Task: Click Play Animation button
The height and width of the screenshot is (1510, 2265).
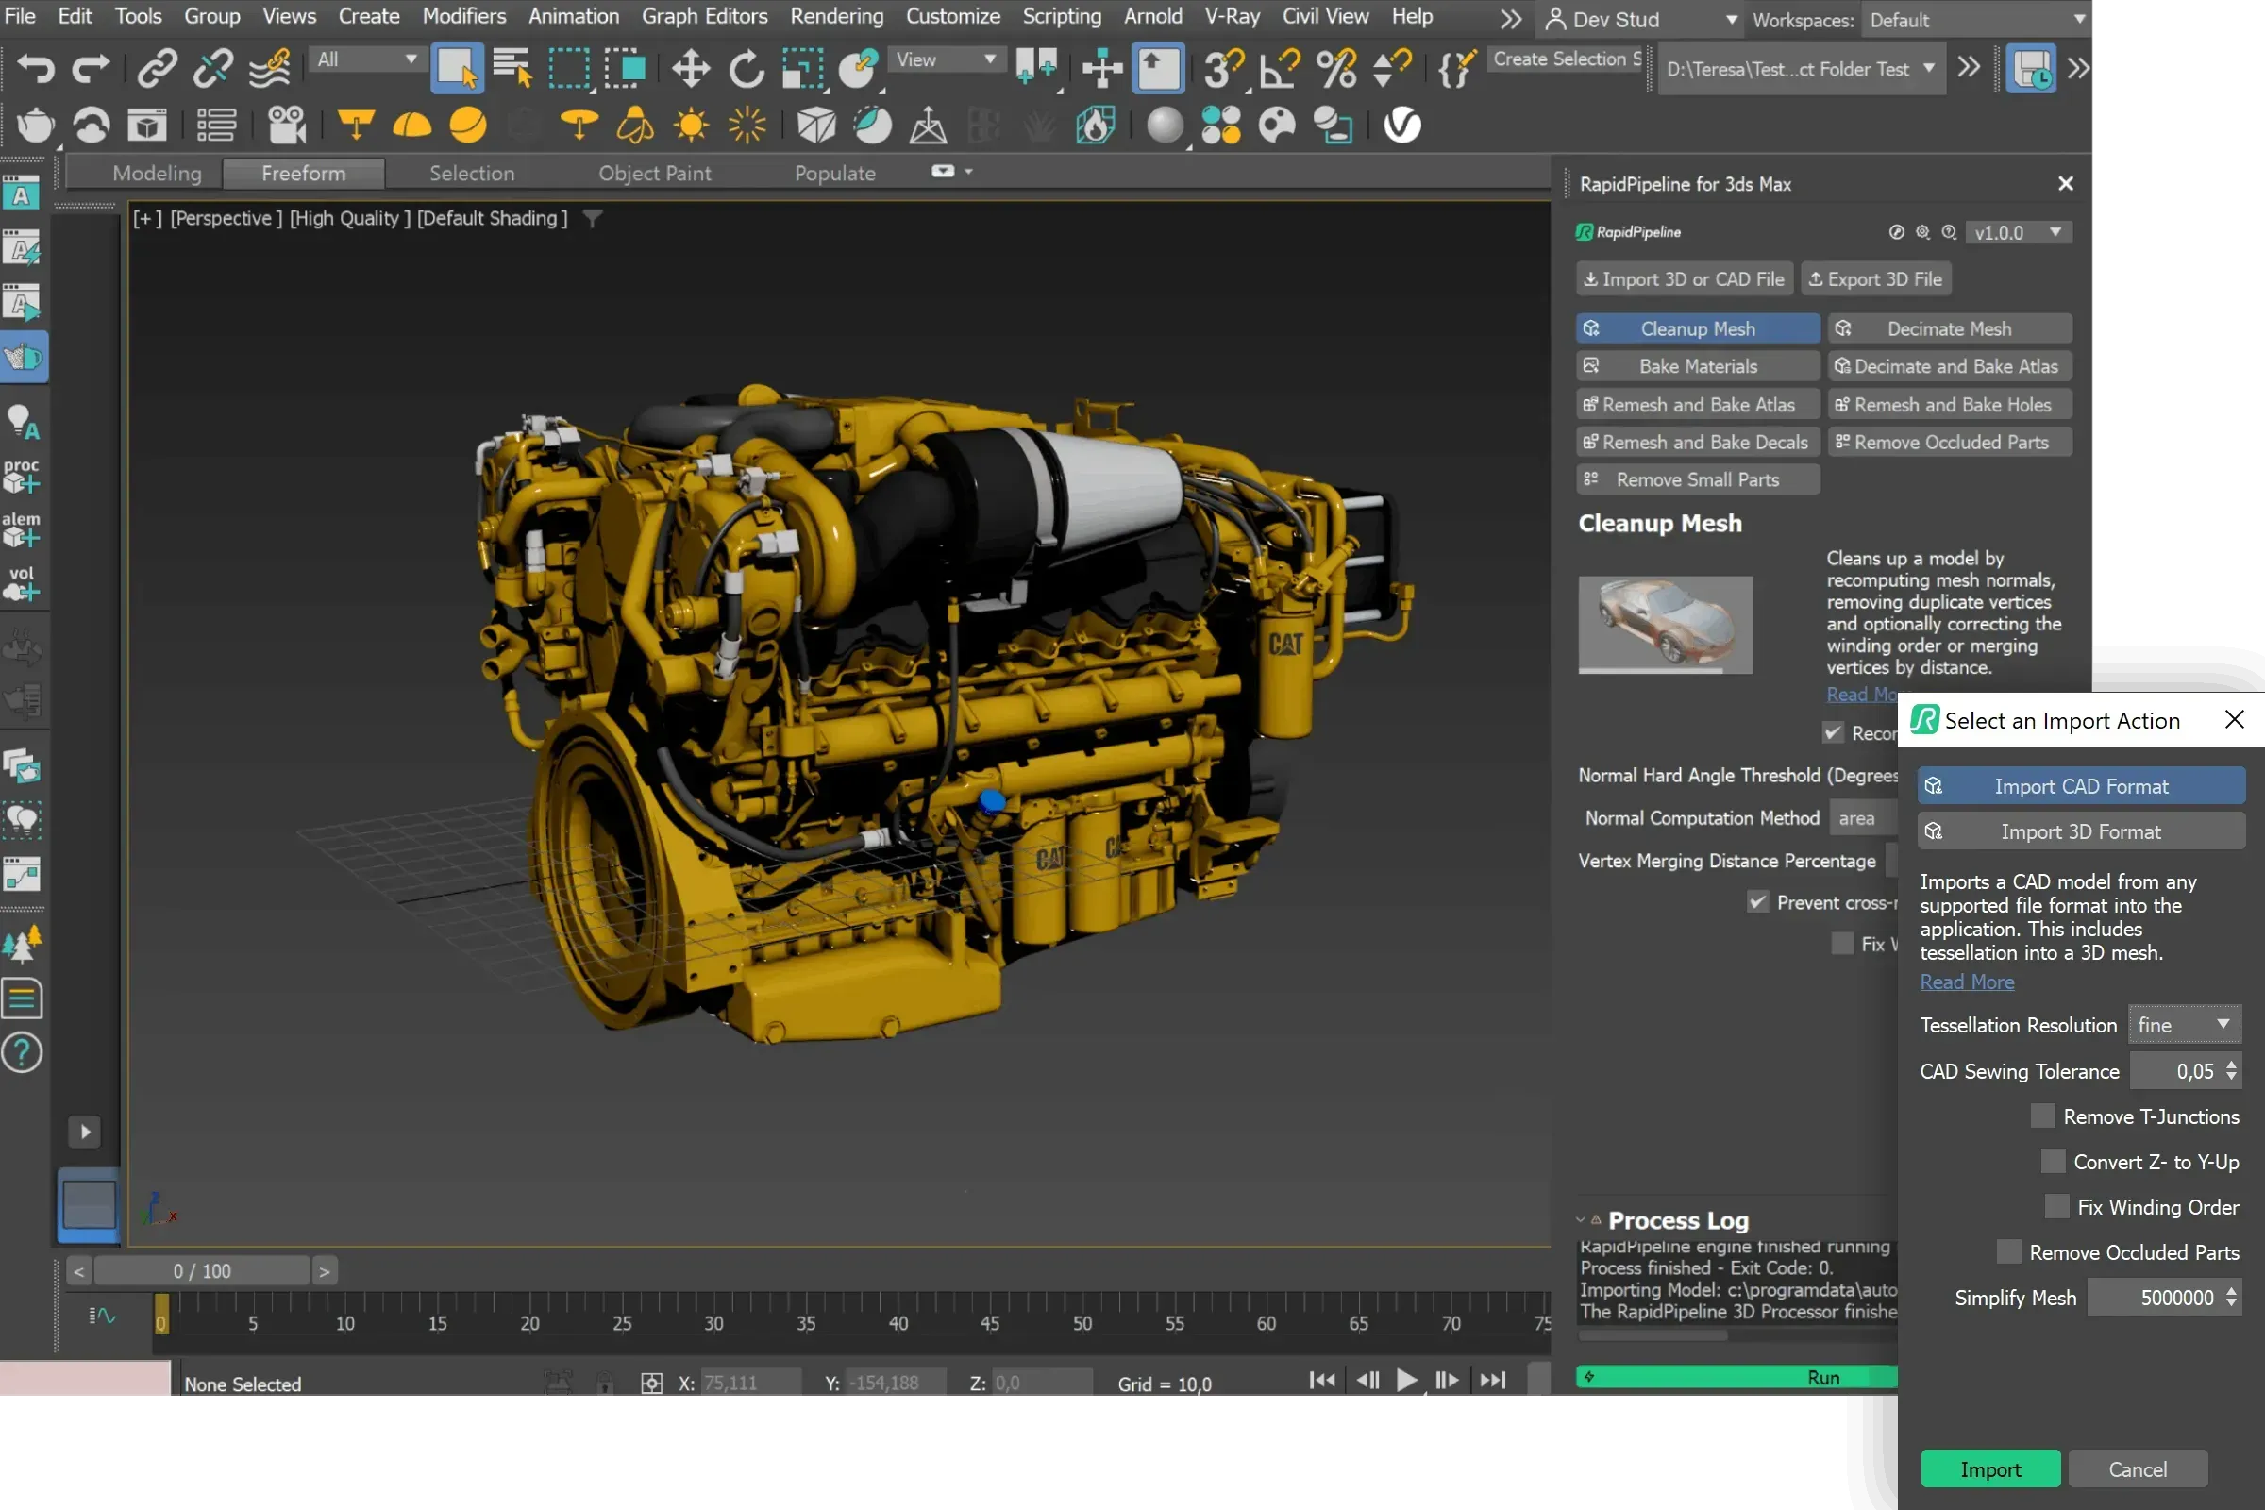Action: [1406, 1380]
